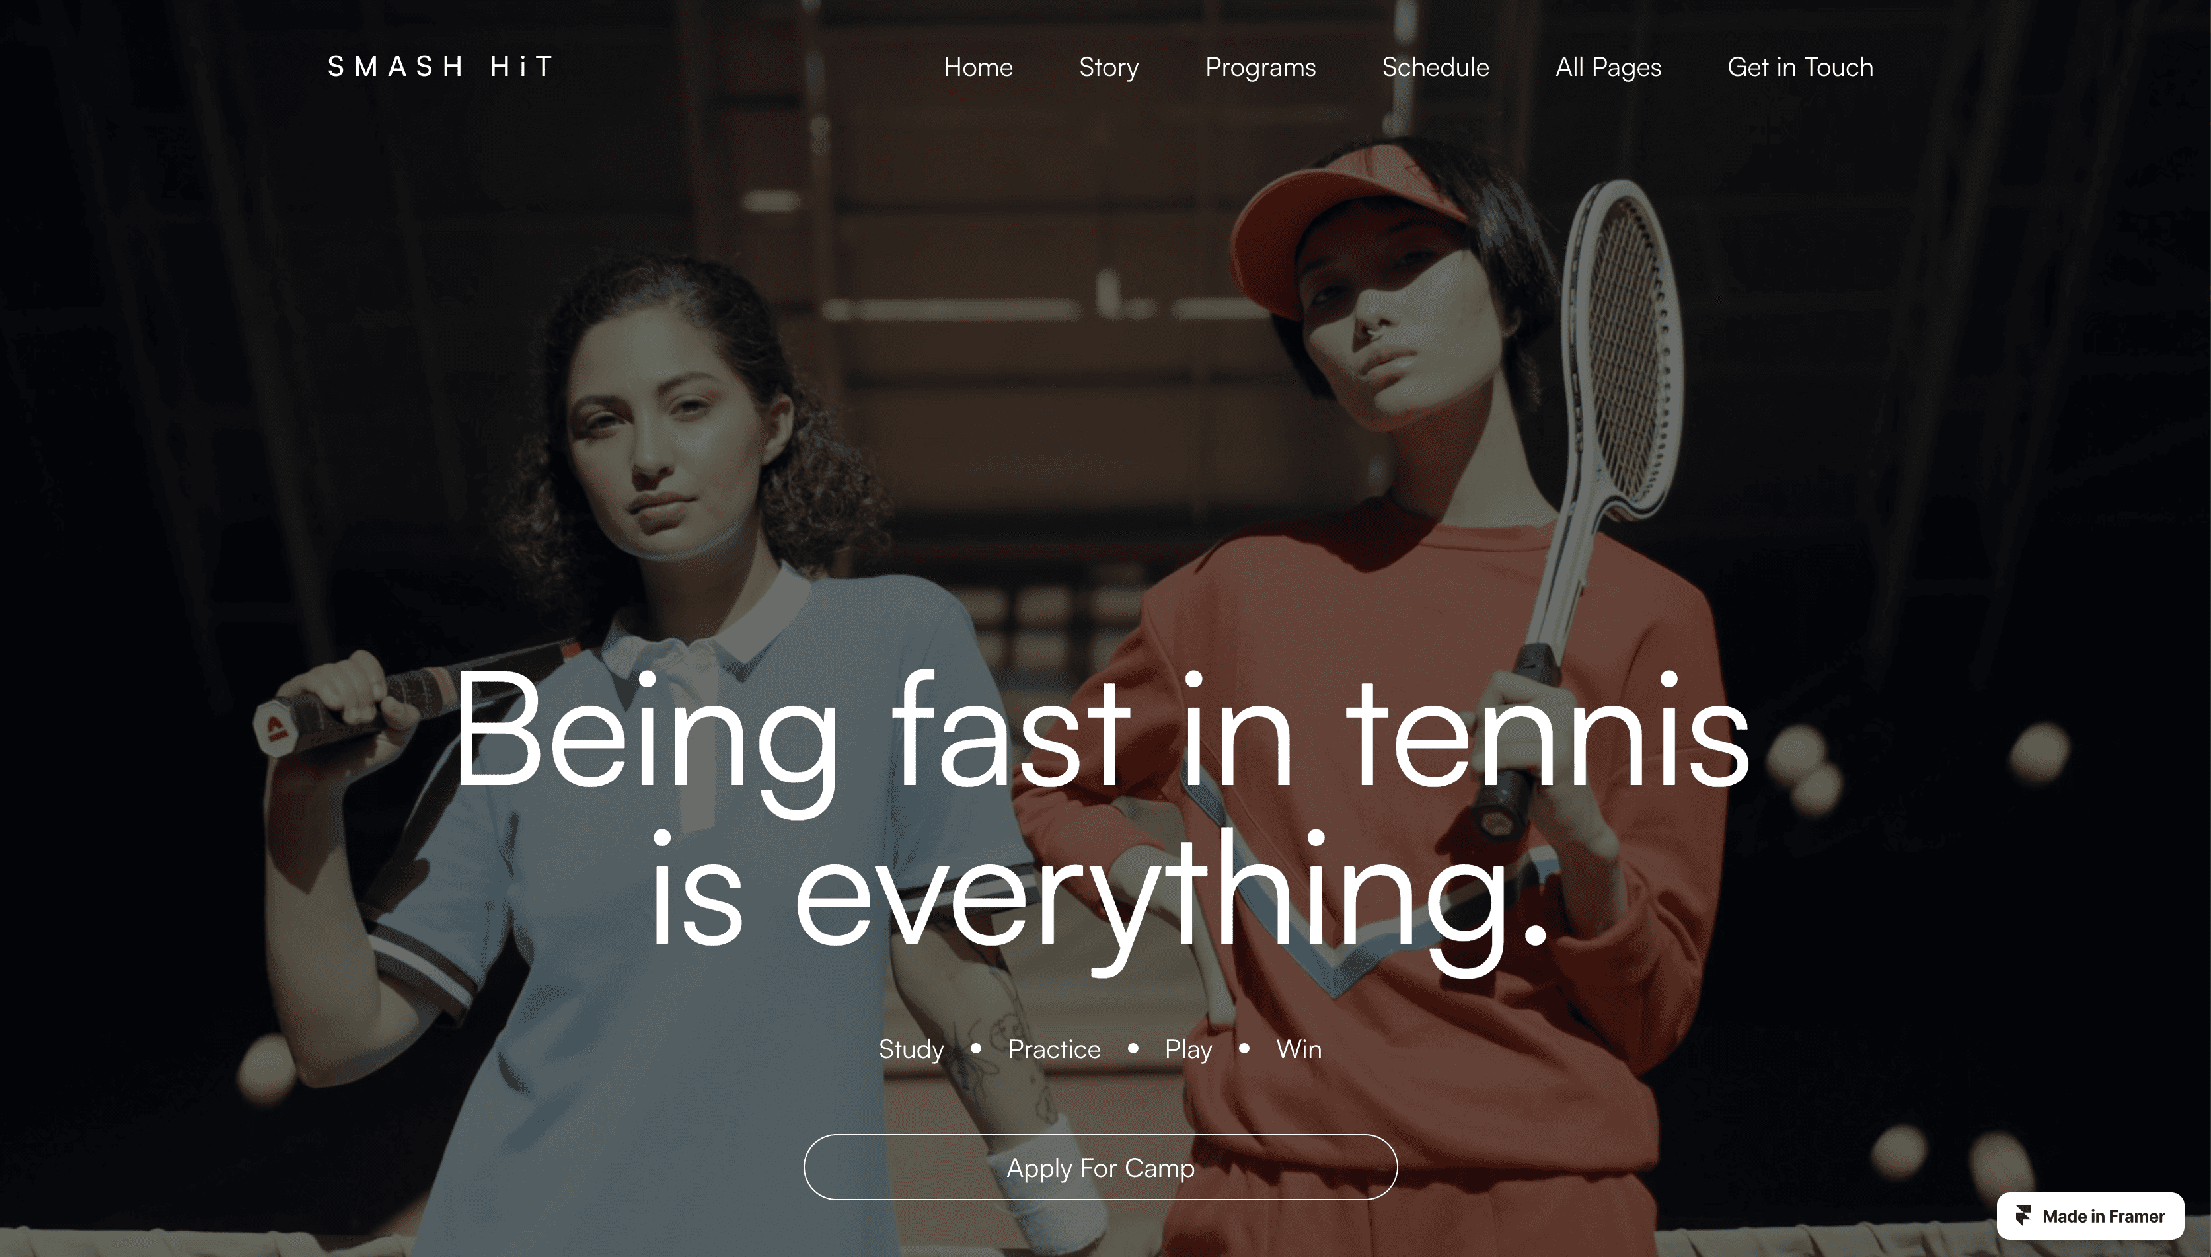Click the bullet dot between Play and Win
The image size is (2211, 1257).
point(1244,1048)
